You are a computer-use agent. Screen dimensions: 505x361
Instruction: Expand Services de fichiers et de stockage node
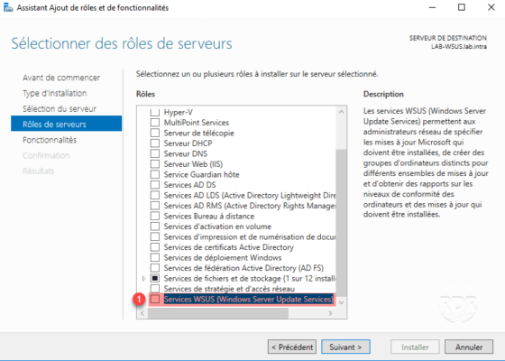point(144,279)
